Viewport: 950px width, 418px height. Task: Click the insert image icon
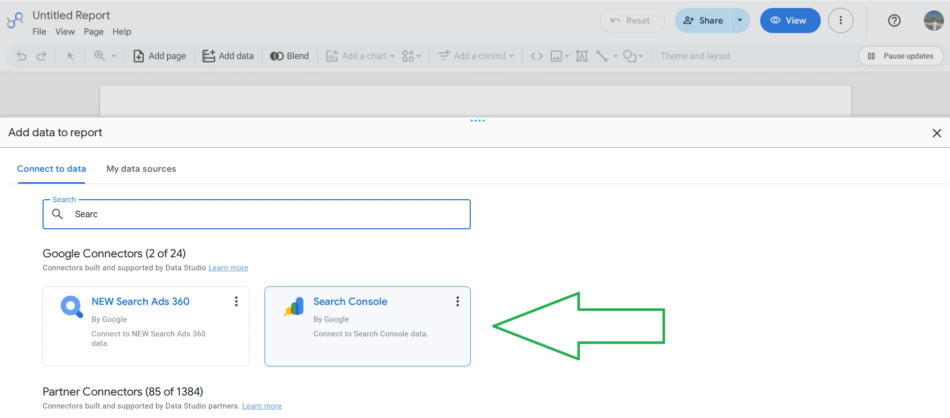coord(556,56)
